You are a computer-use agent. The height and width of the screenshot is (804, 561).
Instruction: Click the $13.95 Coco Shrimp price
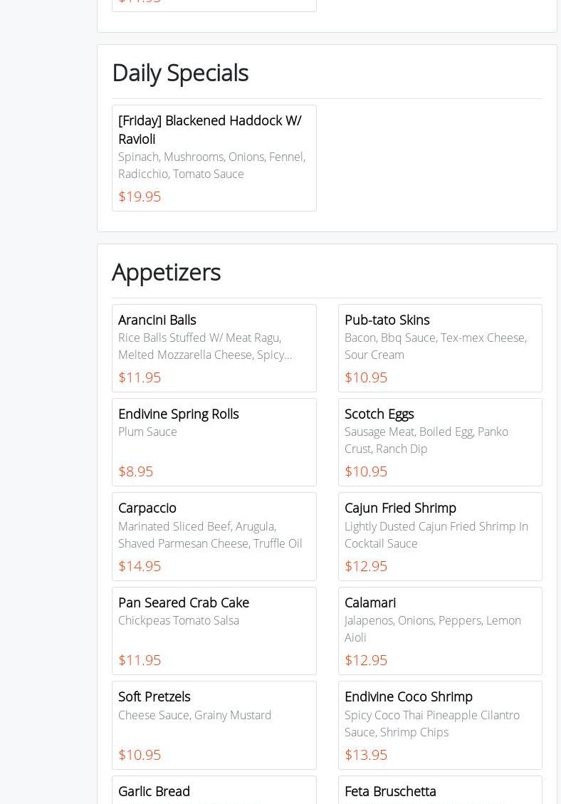[x=366, y=755]
